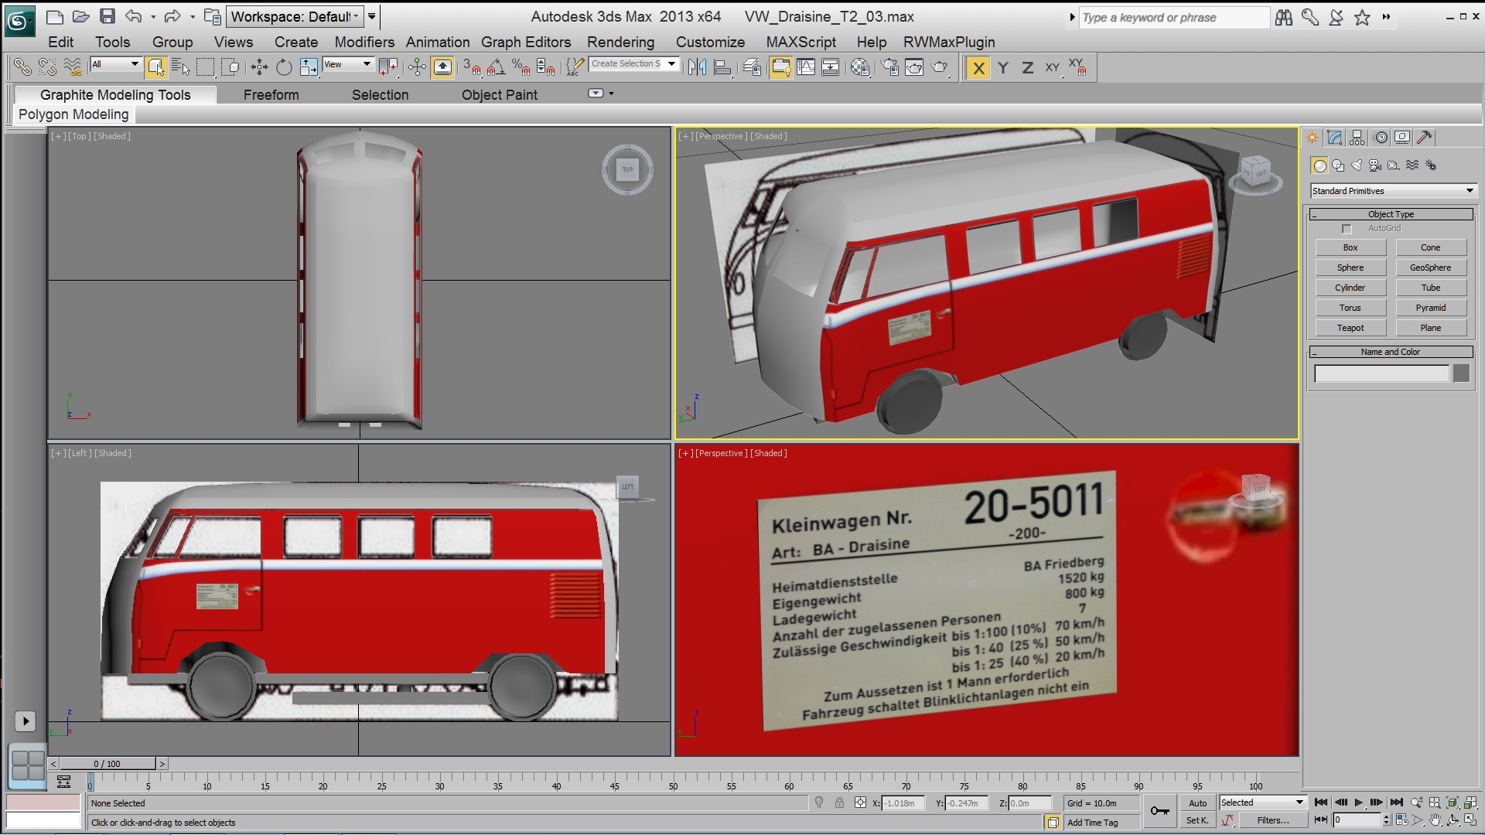Toggle Auto Key animation mode

coord(1197,803)
